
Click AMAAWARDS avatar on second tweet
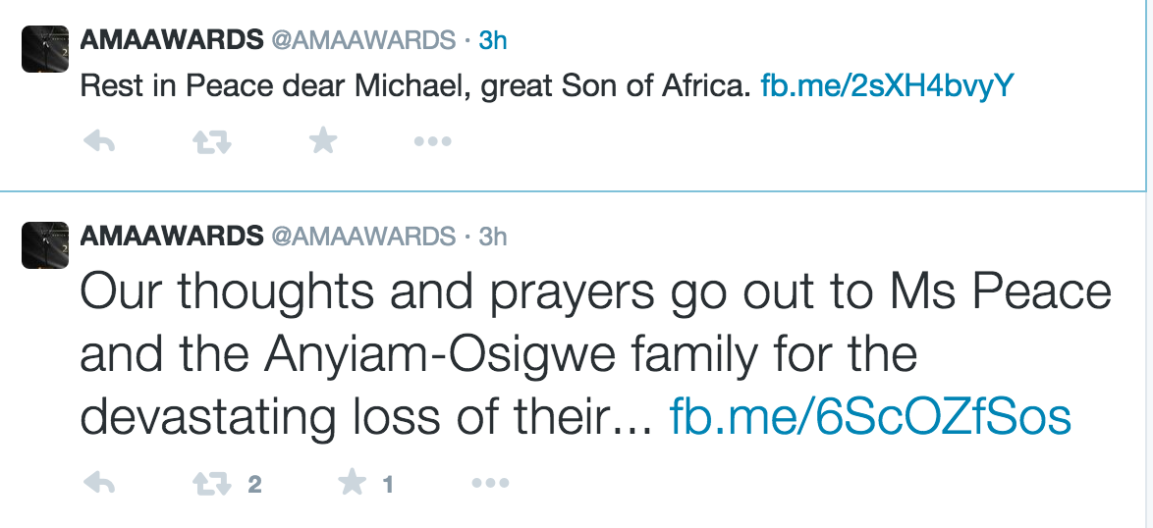click(44, 245)
